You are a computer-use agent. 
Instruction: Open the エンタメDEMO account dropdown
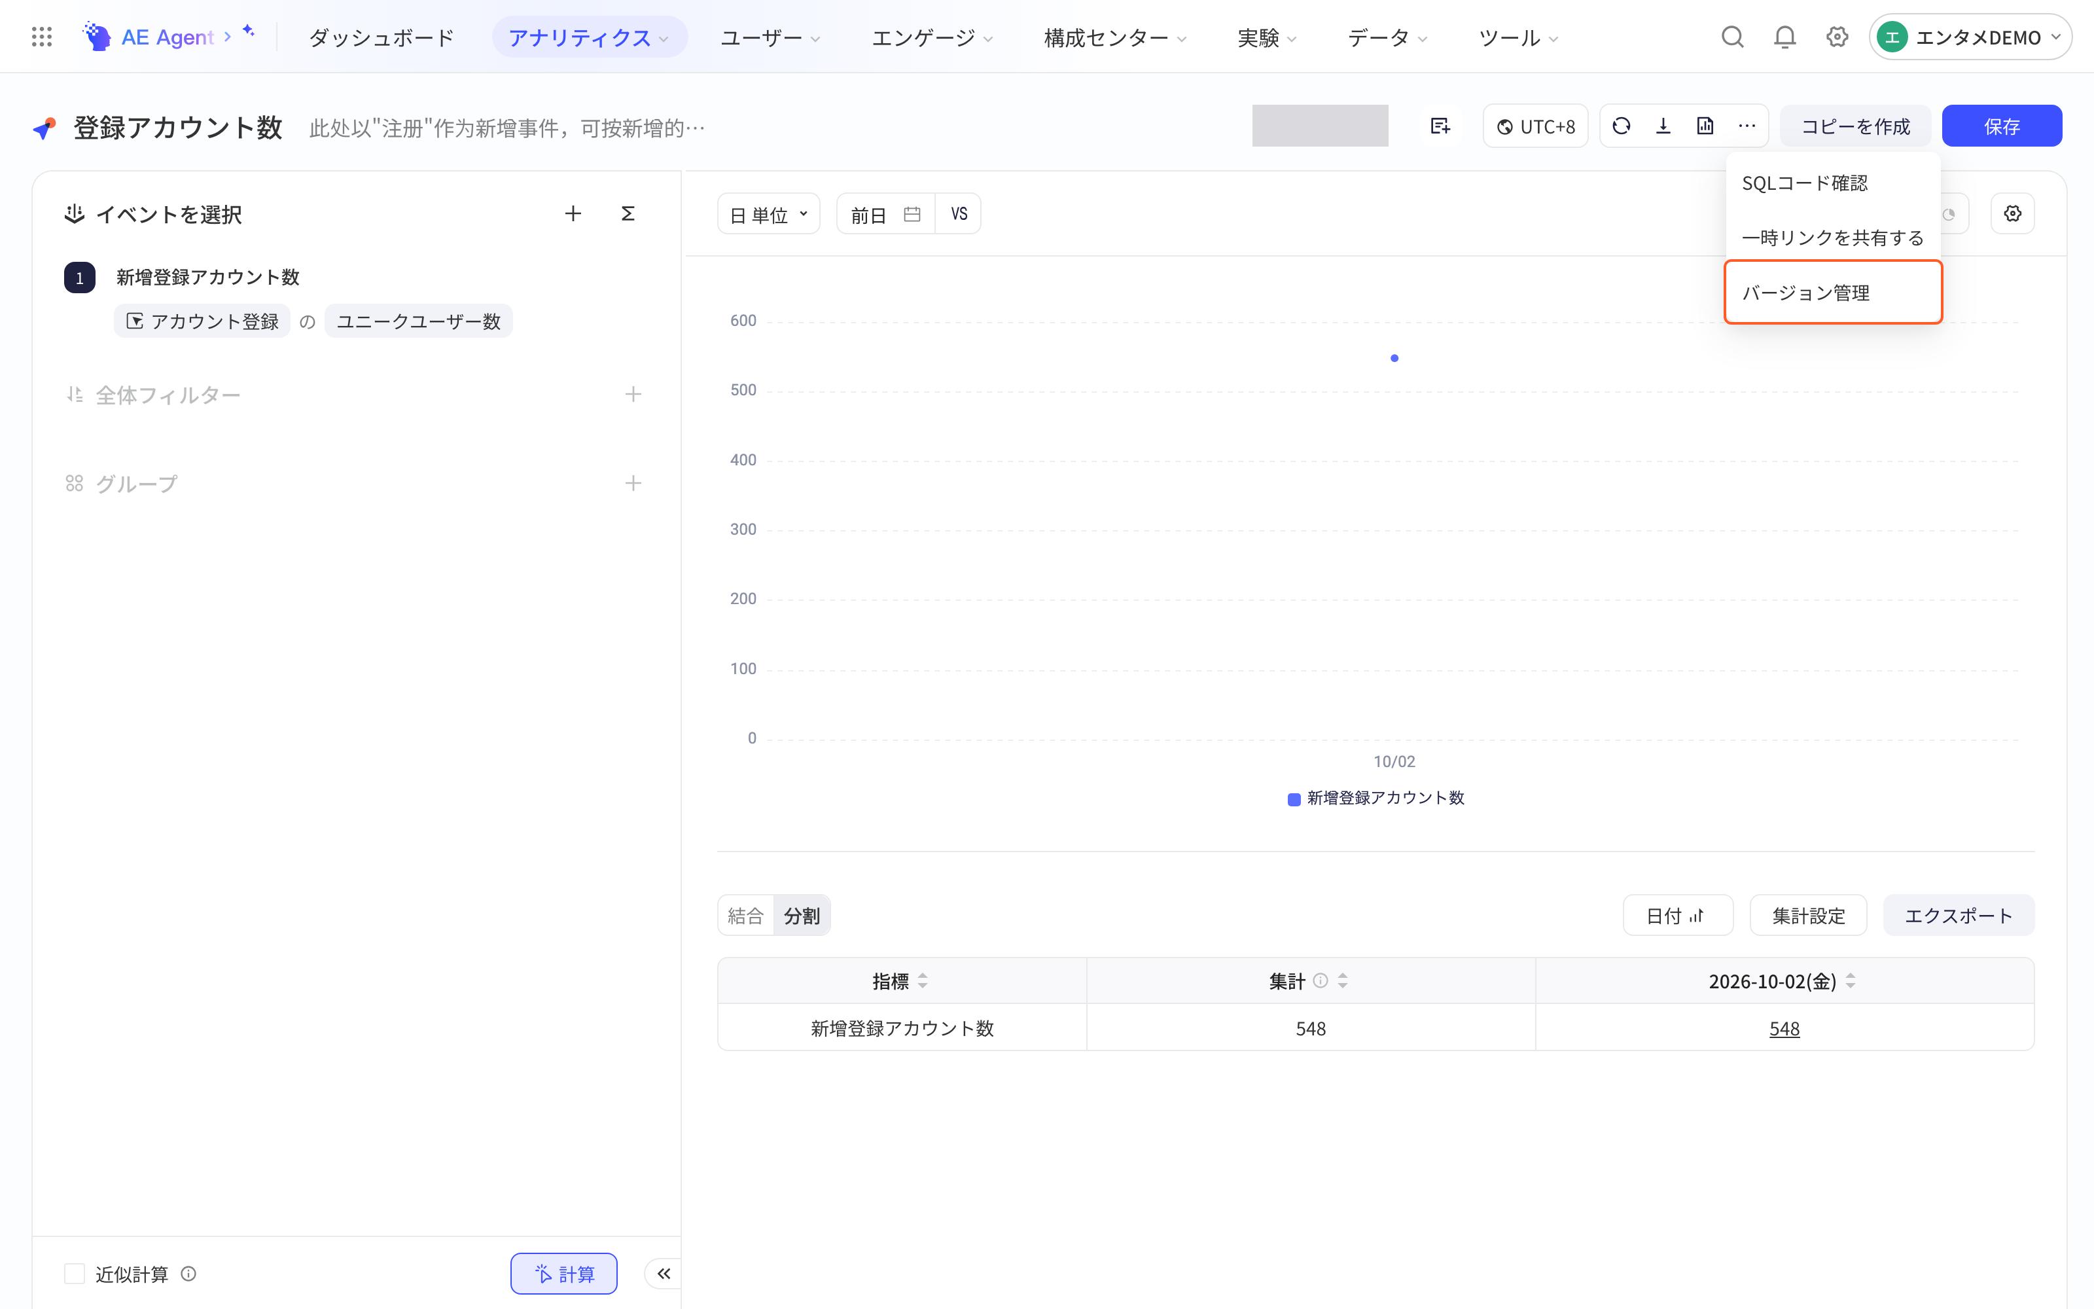[x=1970, y=37]
